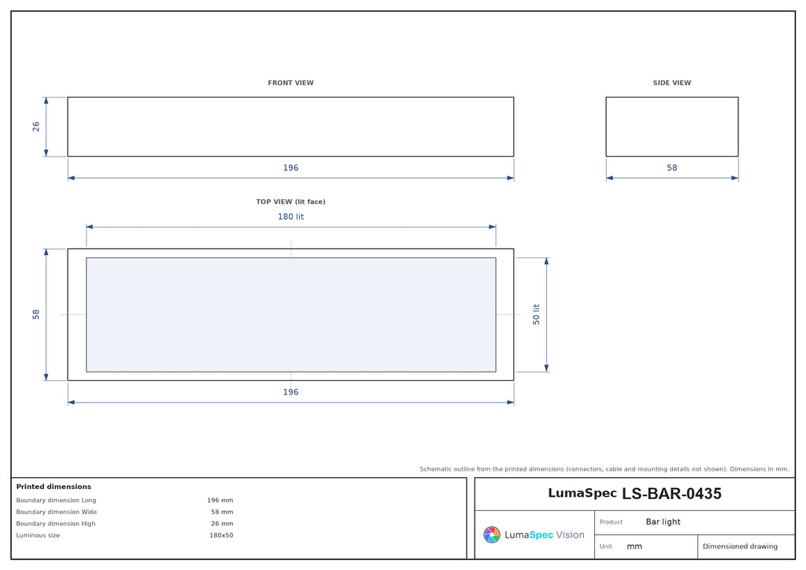Click the '26 mm' value in the table

(x=222, y=524)
